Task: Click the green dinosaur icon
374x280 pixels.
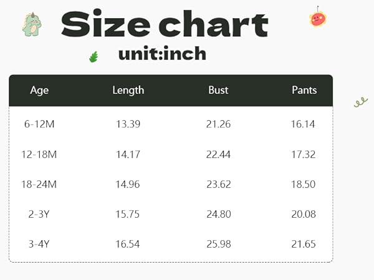Action: [32, 24]
